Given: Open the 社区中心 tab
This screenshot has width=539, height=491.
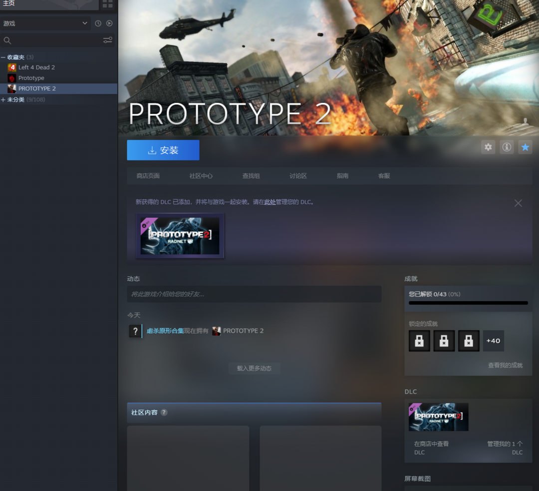Looking at the screenshot, I should point(201,176).
